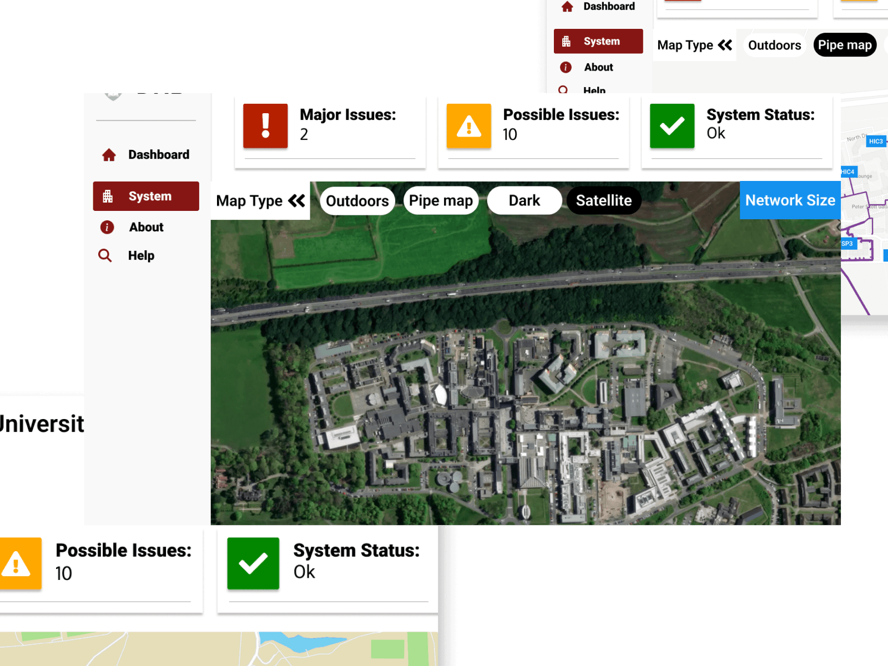Open the Help magnifier icon in main sidebar
The image size is (888, 666).
click(105, 255)
